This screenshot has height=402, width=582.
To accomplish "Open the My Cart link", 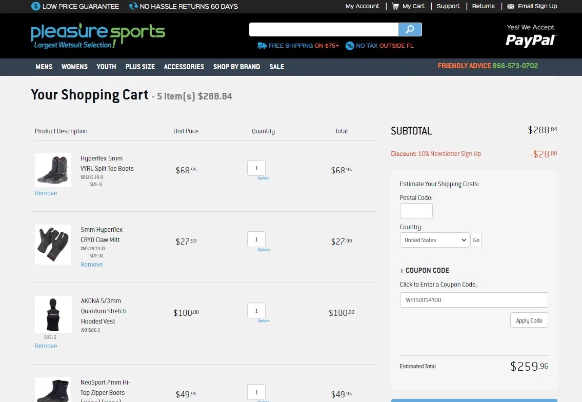I will (413, 6).
